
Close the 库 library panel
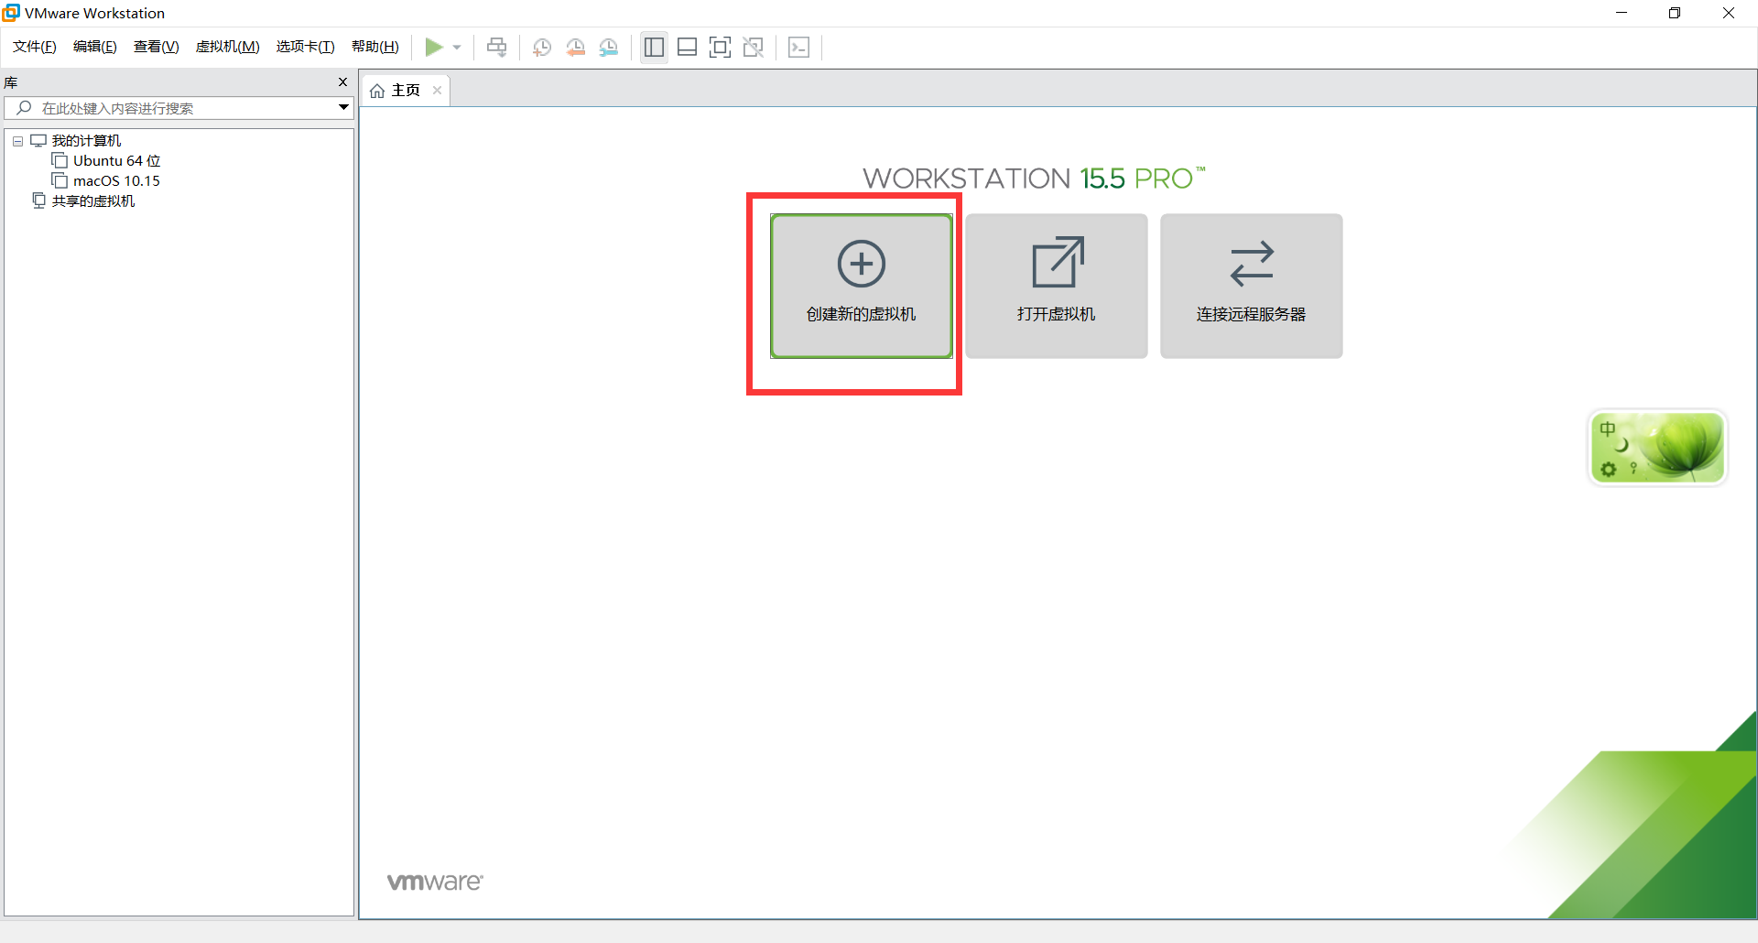(x=343, y=82)
